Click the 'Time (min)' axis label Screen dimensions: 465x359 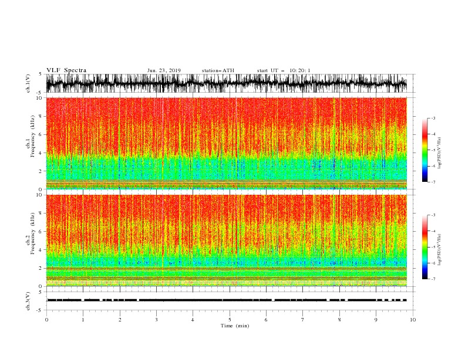pyautogui.click(x=235, y=326)
